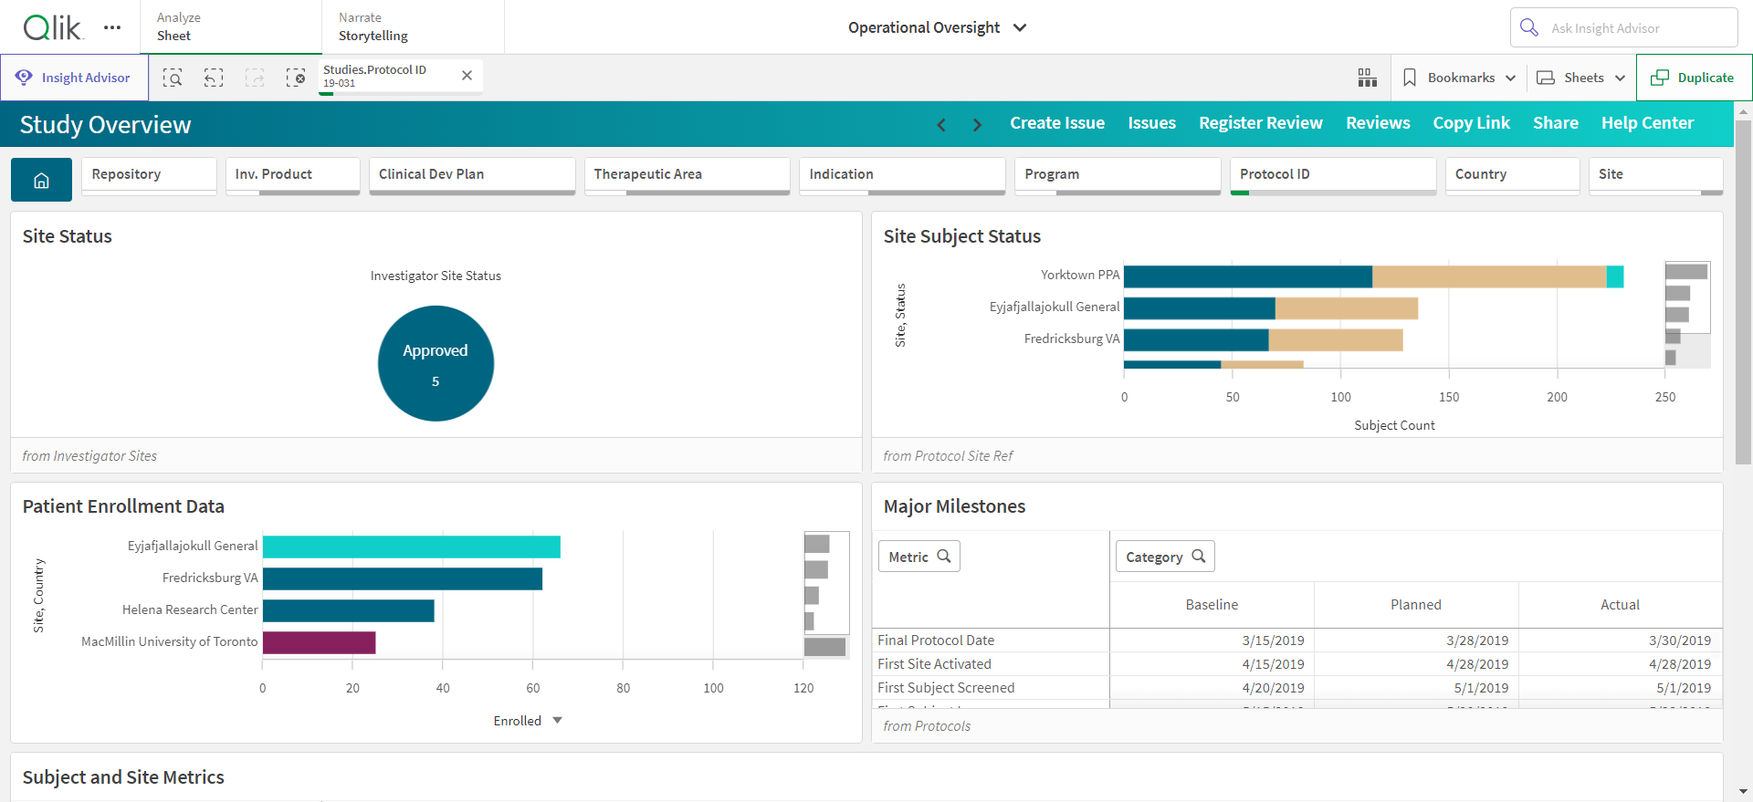Select the Approved status bubble

click(x=436, y=363)
